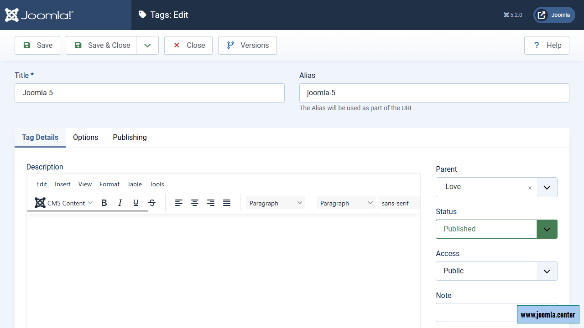Viewport: 584px width, 328px height.
Task: Switch to the Publishing tab
Action: point(130,138)
